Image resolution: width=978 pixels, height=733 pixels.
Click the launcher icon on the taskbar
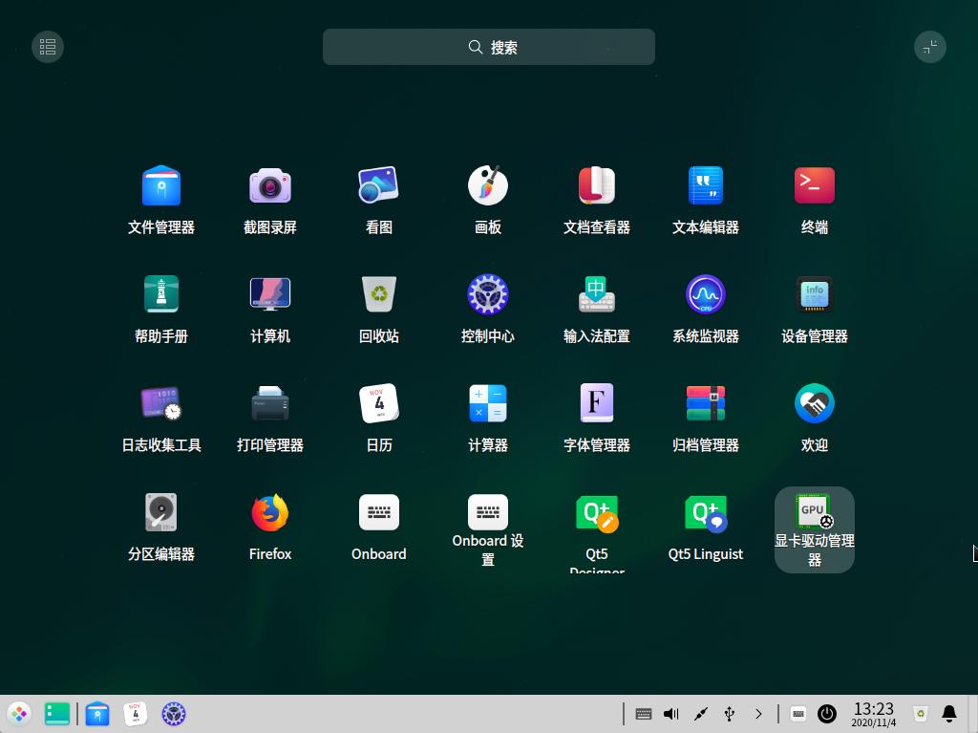coord(19,714)
